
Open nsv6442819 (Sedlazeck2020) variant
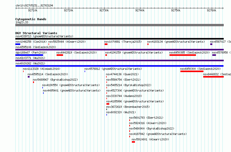(77, 52)
